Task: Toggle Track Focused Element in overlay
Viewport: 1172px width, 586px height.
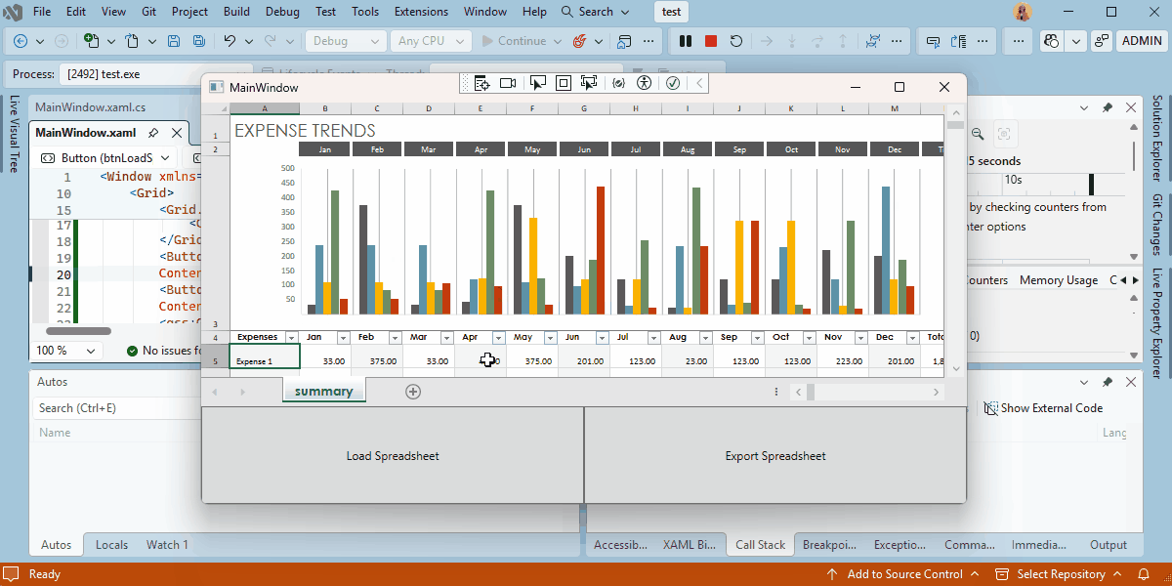Action: tap(588, 83)
